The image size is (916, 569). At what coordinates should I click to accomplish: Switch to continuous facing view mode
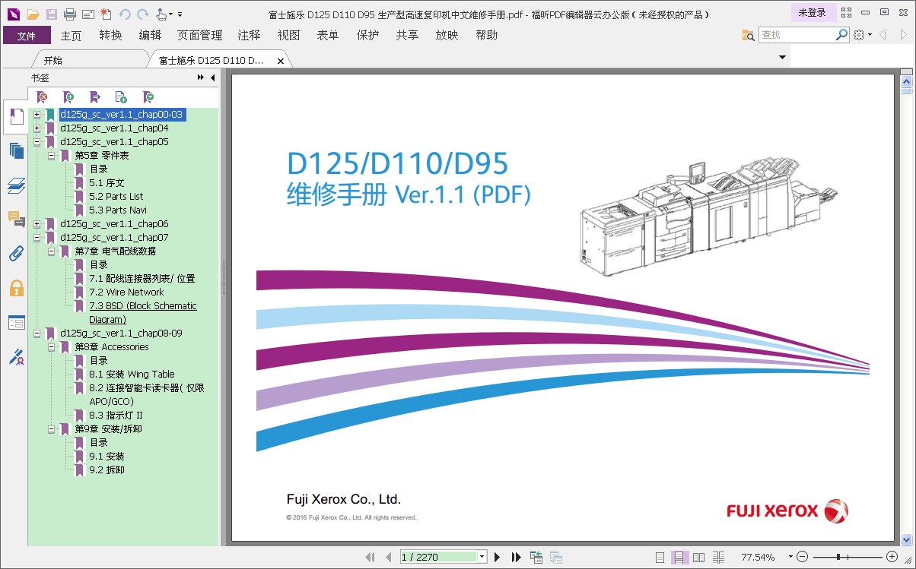(719, 557)
